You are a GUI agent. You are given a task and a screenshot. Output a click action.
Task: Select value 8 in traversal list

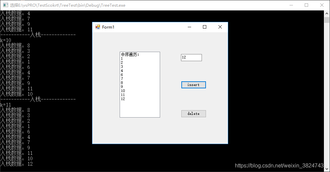(x=140, y=83)
